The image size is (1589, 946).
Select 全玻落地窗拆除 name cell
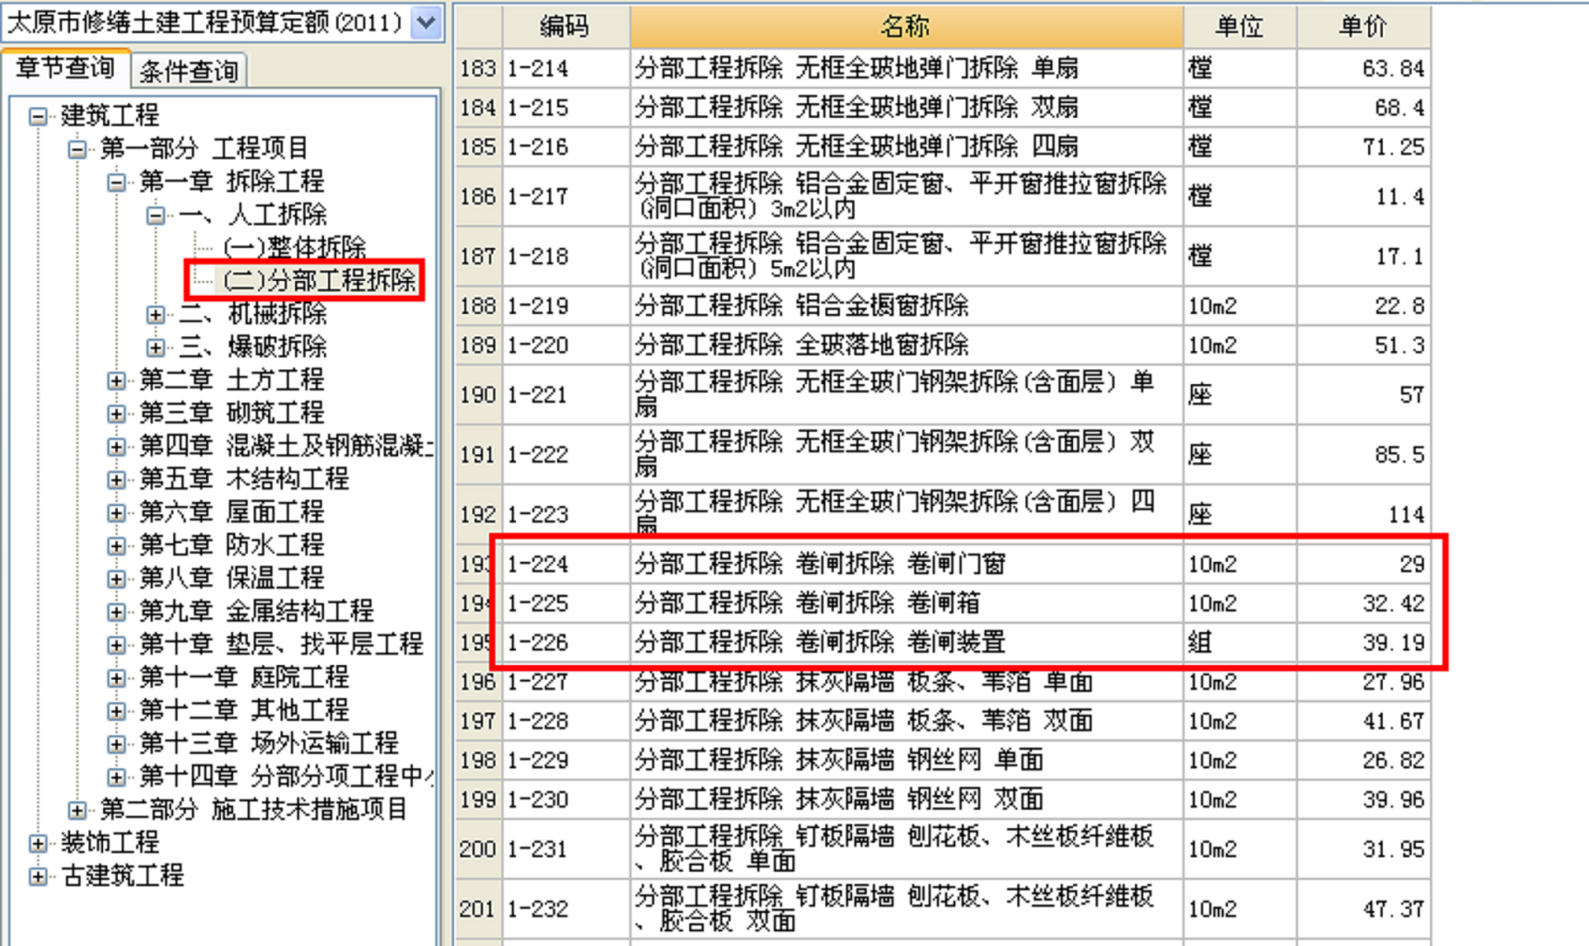[x=906, y=345]
